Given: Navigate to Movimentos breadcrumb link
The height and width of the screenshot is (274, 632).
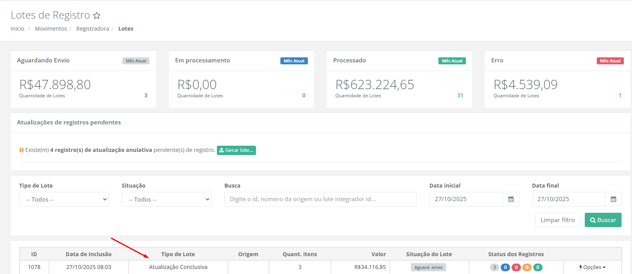Looking at the screenshot, I should click(51, 29).
